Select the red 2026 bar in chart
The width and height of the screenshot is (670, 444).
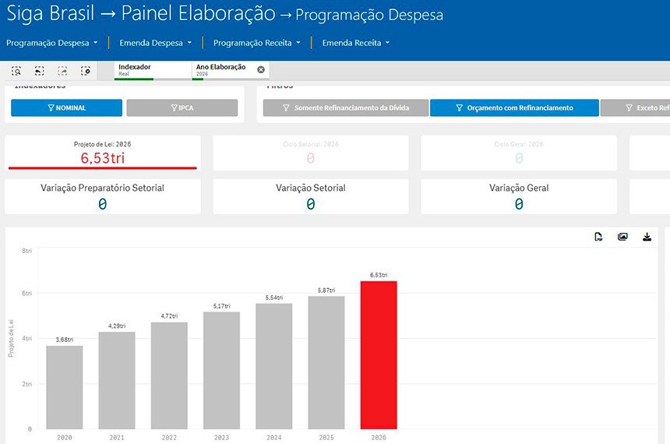click(x=378, y=354)
